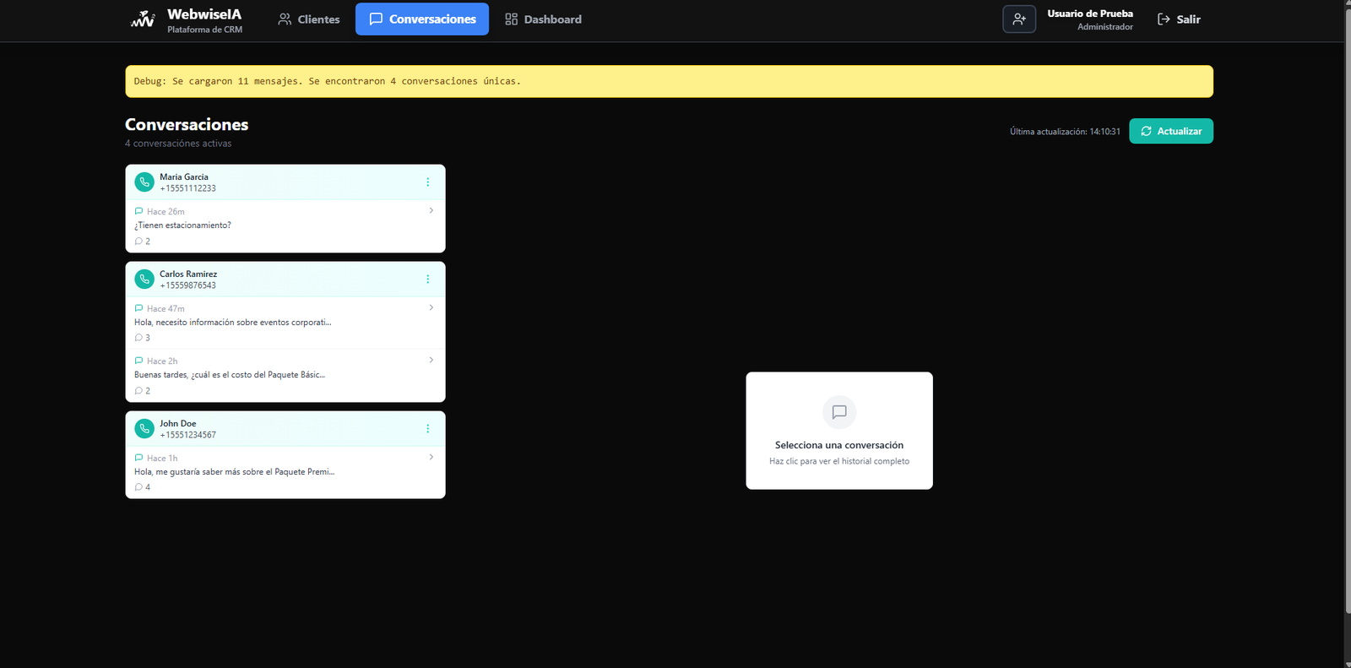Click the 'Última actualización: 14:10:31' text
The width and height of the screenshot is (1351, 668).
[1065, 132]
